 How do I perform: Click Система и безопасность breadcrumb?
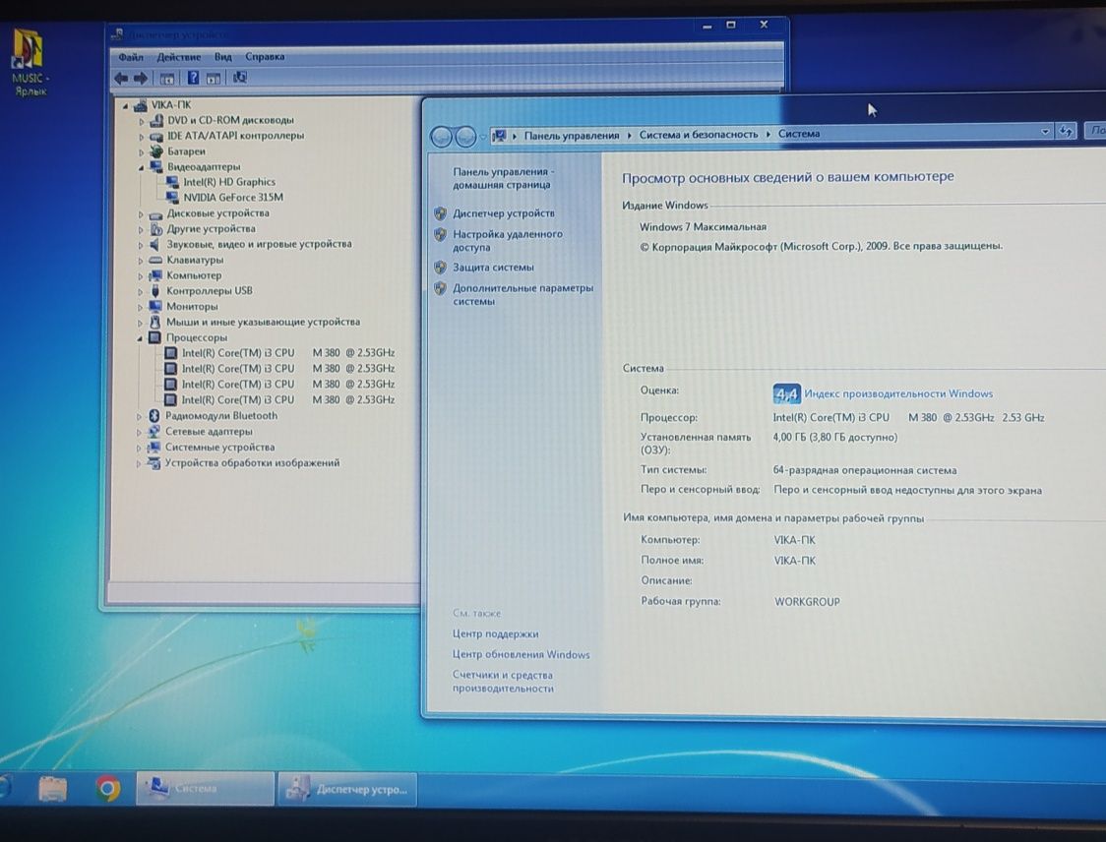pyautogui.click(x=699, y=134)
